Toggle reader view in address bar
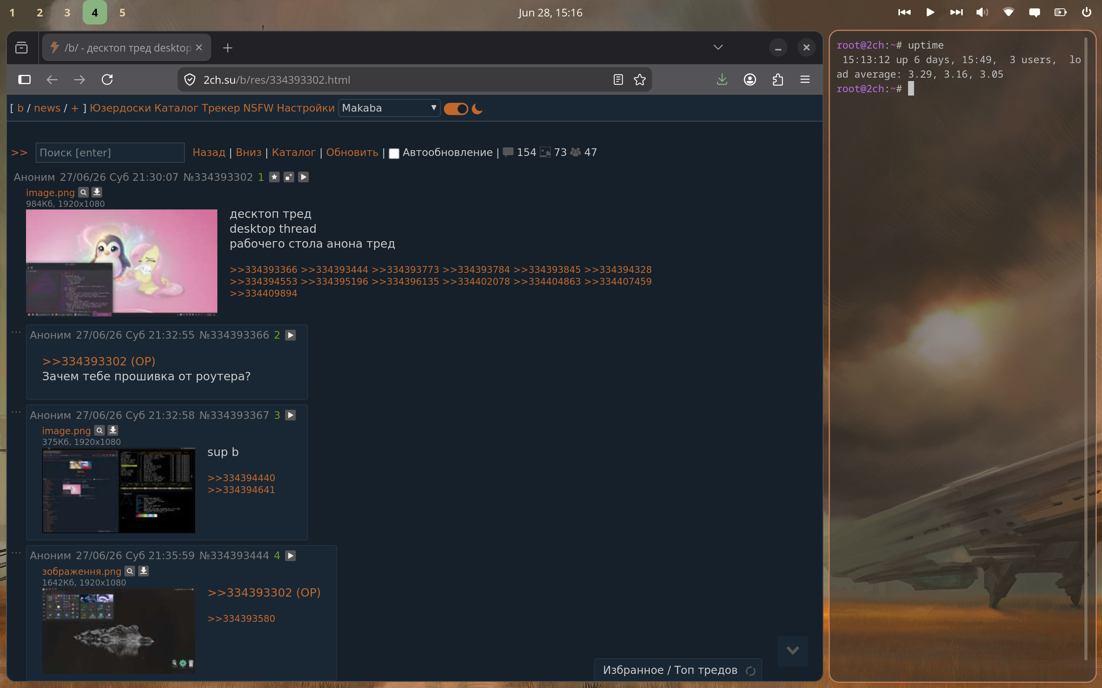 click(618, 80)
